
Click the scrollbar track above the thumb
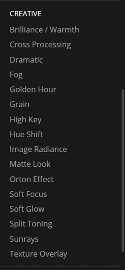(123, 46)
